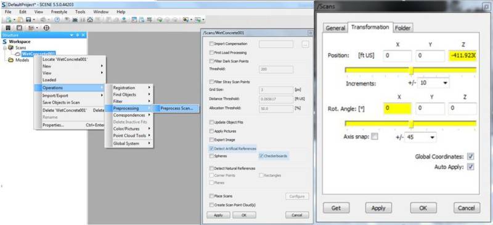Viewport: 493px width, 225px height.
Task: Click the Models folder icon in Structure tree
Action: pos(10,60)
